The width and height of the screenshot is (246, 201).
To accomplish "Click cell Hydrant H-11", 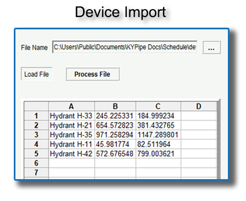I will tap(71, 144).
